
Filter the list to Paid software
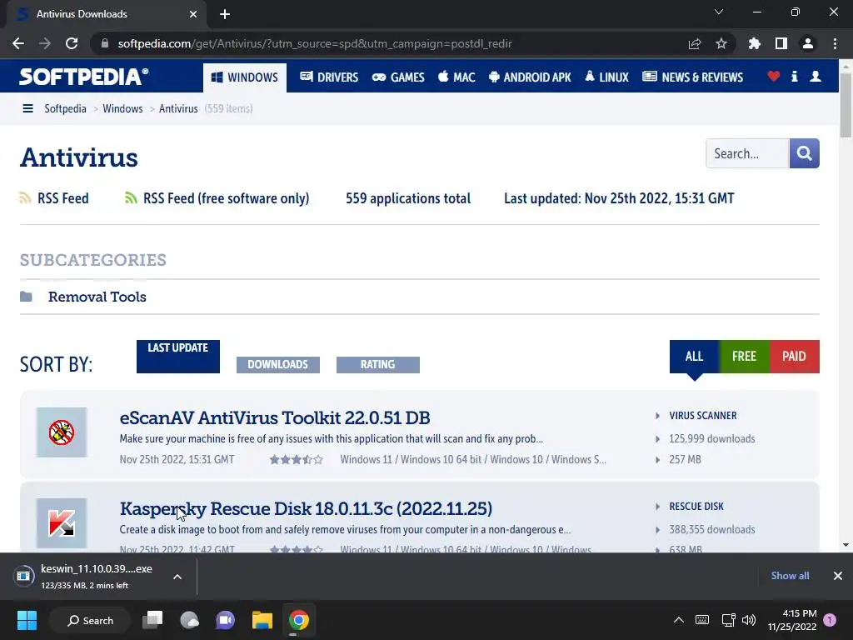coord(794,357)
